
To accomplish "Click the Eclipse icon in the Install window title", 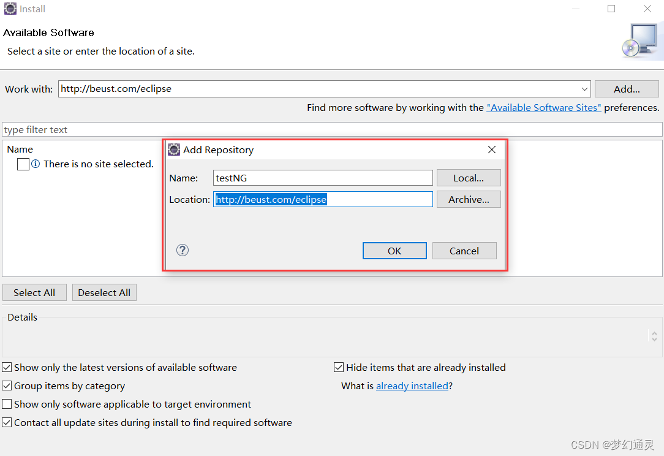I will pos(10,9).
